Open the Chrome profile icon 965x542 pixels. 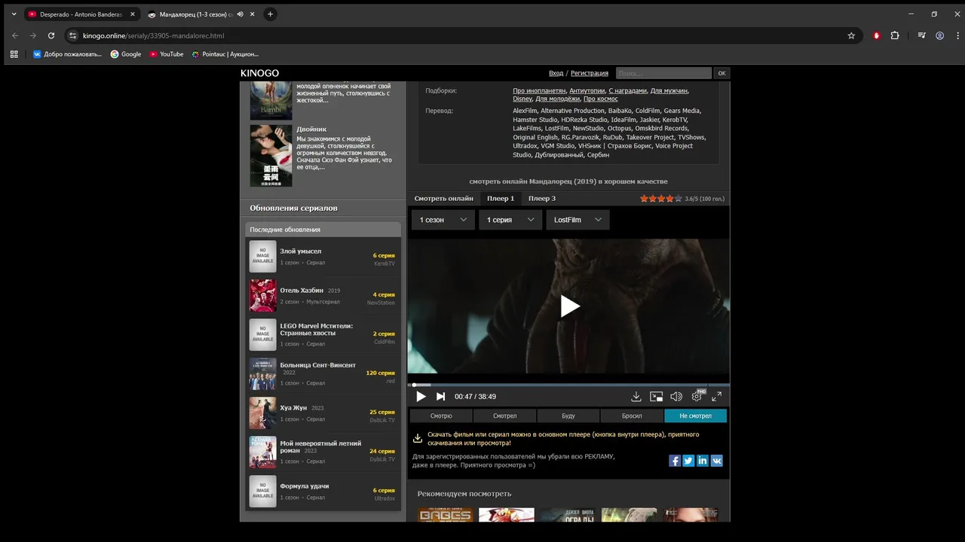point(940,35)
